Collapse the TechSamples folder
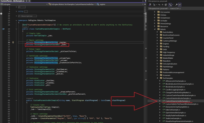 pyautogui.click(x=157, y=78)
